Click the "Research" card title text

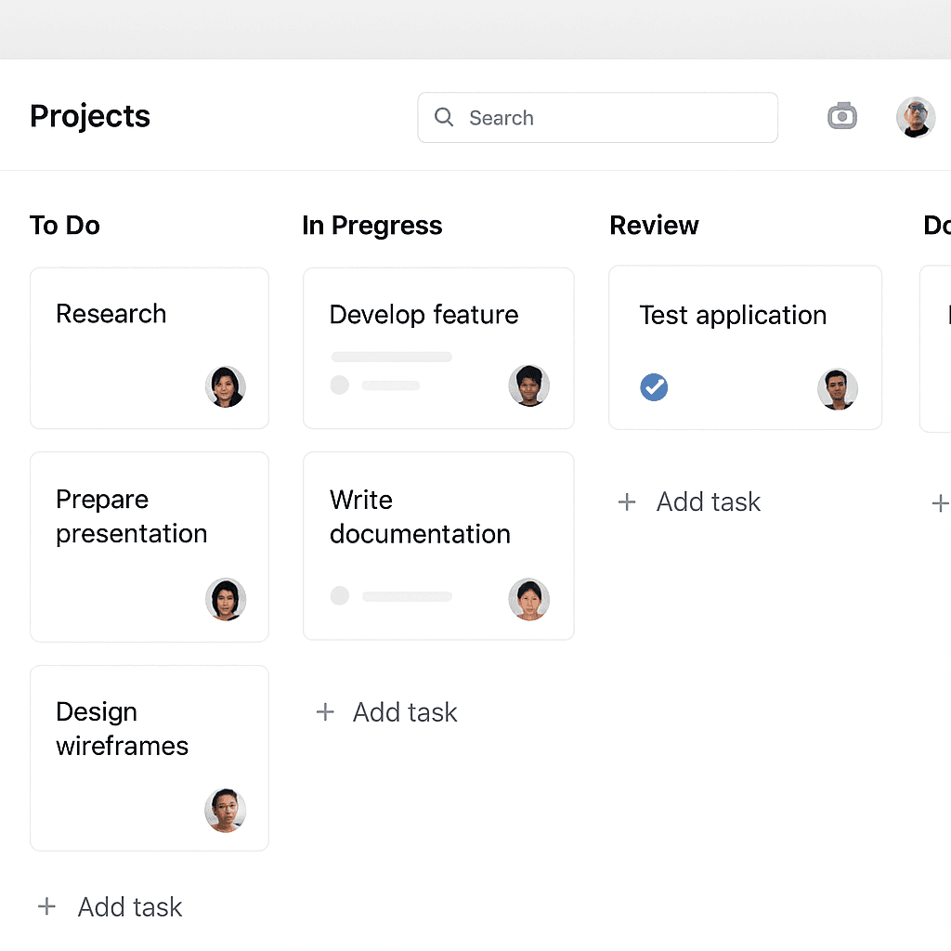111,314
